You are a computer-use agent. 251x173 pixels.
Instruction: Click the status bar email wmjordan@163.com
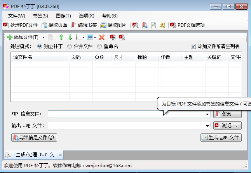(x=108, y=166)
